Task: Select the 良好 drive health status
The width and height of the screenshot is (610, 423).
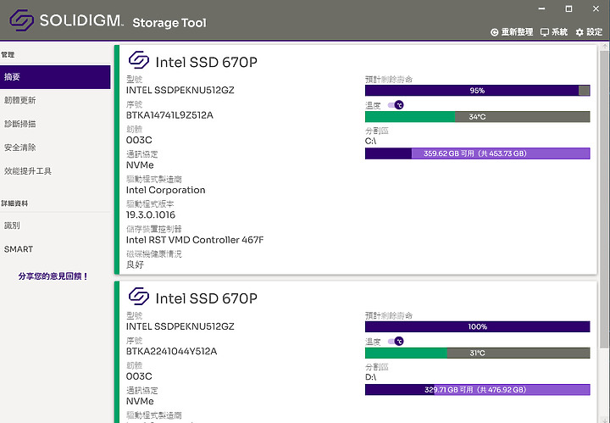Action: pos(135,264)
